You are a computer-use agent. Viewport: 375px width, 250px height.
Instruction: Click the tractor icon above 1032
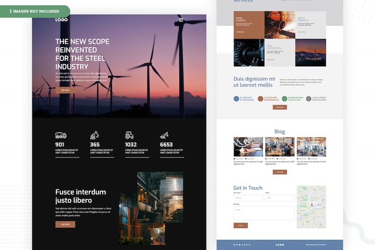click(x=129, y=135)
